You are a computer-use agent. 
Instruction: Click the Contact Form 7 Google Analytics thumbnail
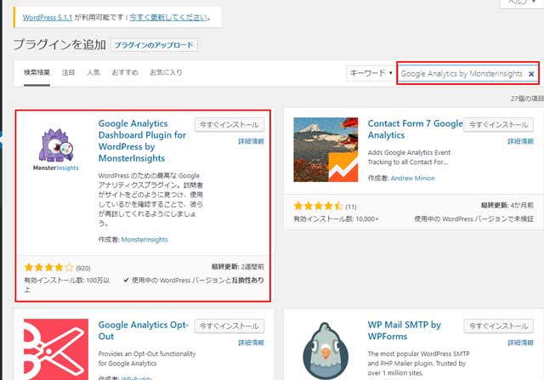326,150
